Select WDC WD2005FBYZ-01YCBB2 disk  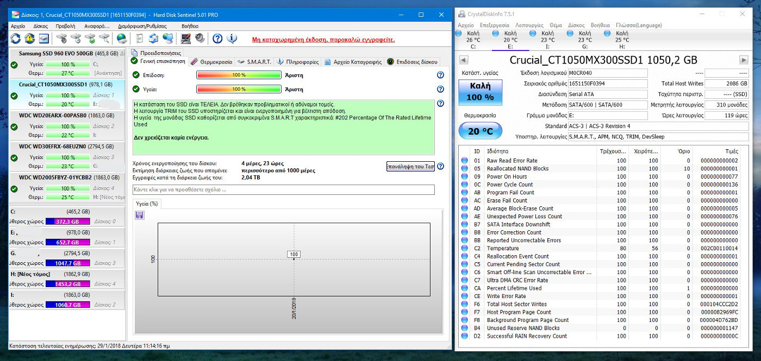(x=67, y=187)
